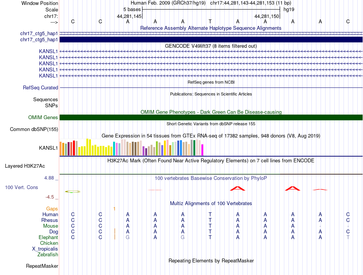This screenshot has height=275, width=363.
Task: Click the 'SNPs' track label
Action: (52, 105)
